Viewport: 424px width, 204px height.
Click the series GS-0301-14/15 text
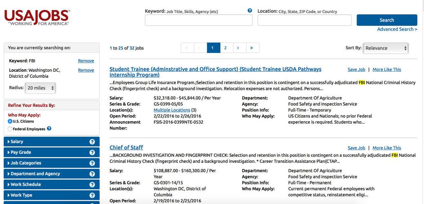pyautogui.click(x=168, y=183)
